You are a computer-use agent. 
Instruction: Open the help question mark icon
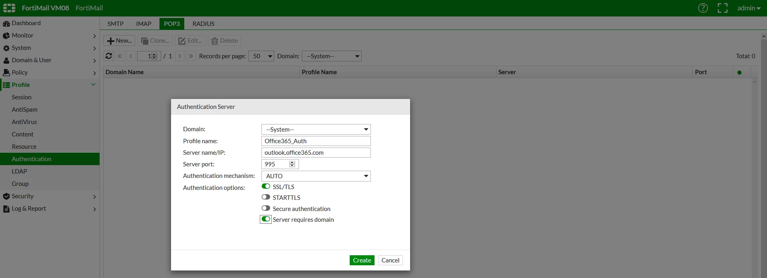pos(703,8)
